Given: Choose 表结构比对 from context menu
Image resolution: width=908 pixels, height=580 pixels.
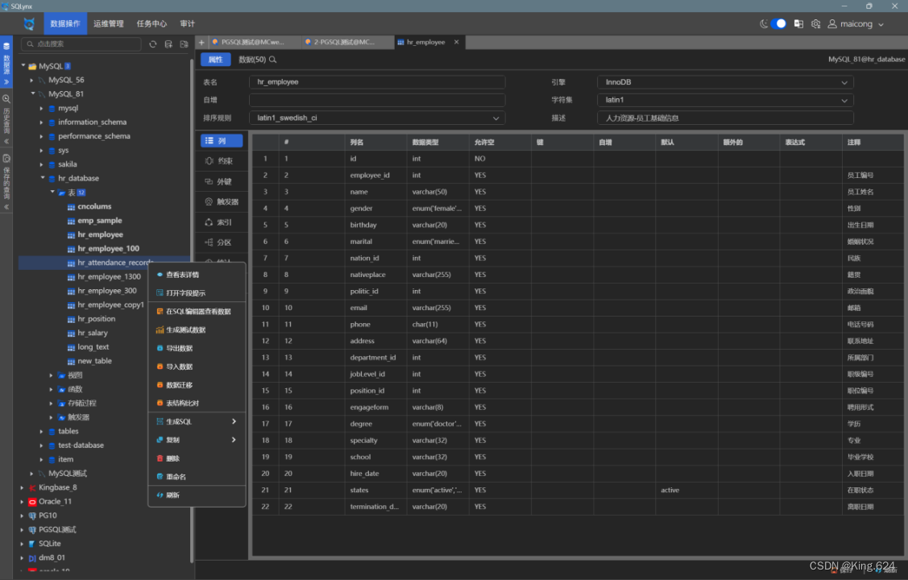Looking at the screenshot, I should pos(197,403).
